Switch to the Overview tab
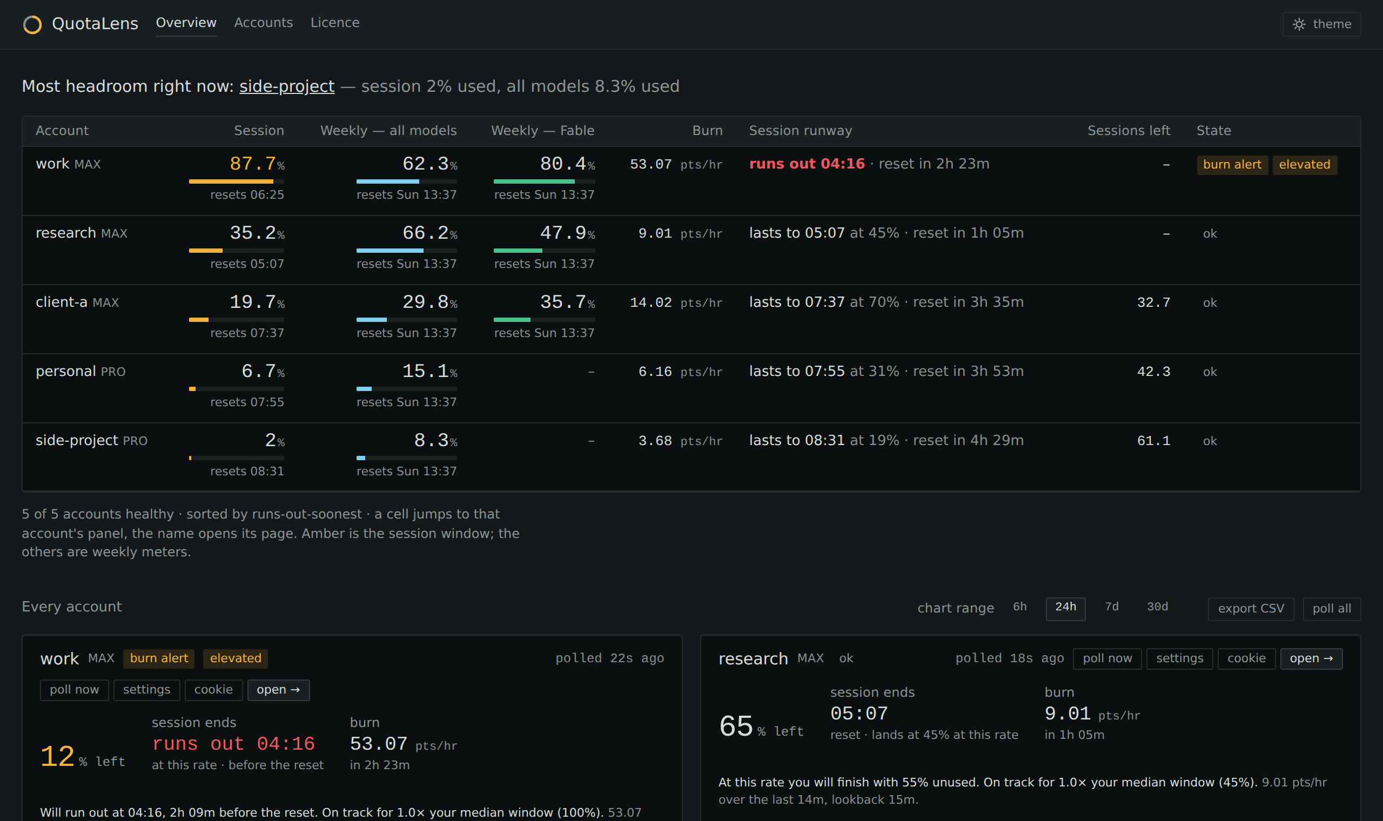 point(186,23)
